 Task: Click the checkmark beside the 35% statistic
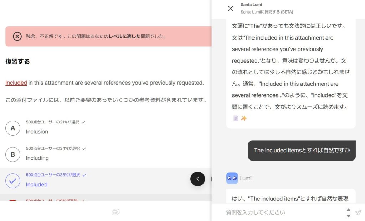(x=84, y=175)
